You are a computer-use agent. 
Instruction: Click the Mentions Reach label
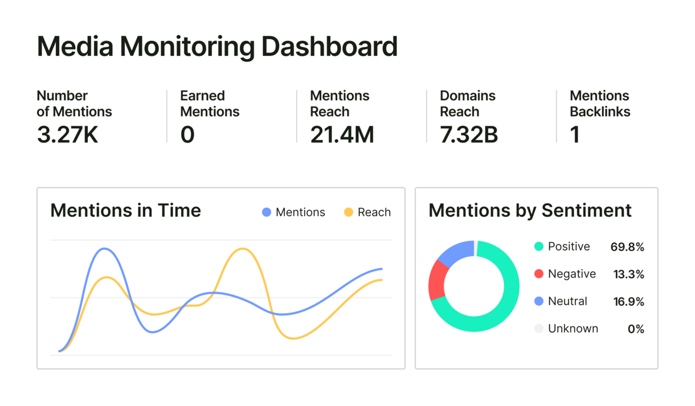point(340,104)
